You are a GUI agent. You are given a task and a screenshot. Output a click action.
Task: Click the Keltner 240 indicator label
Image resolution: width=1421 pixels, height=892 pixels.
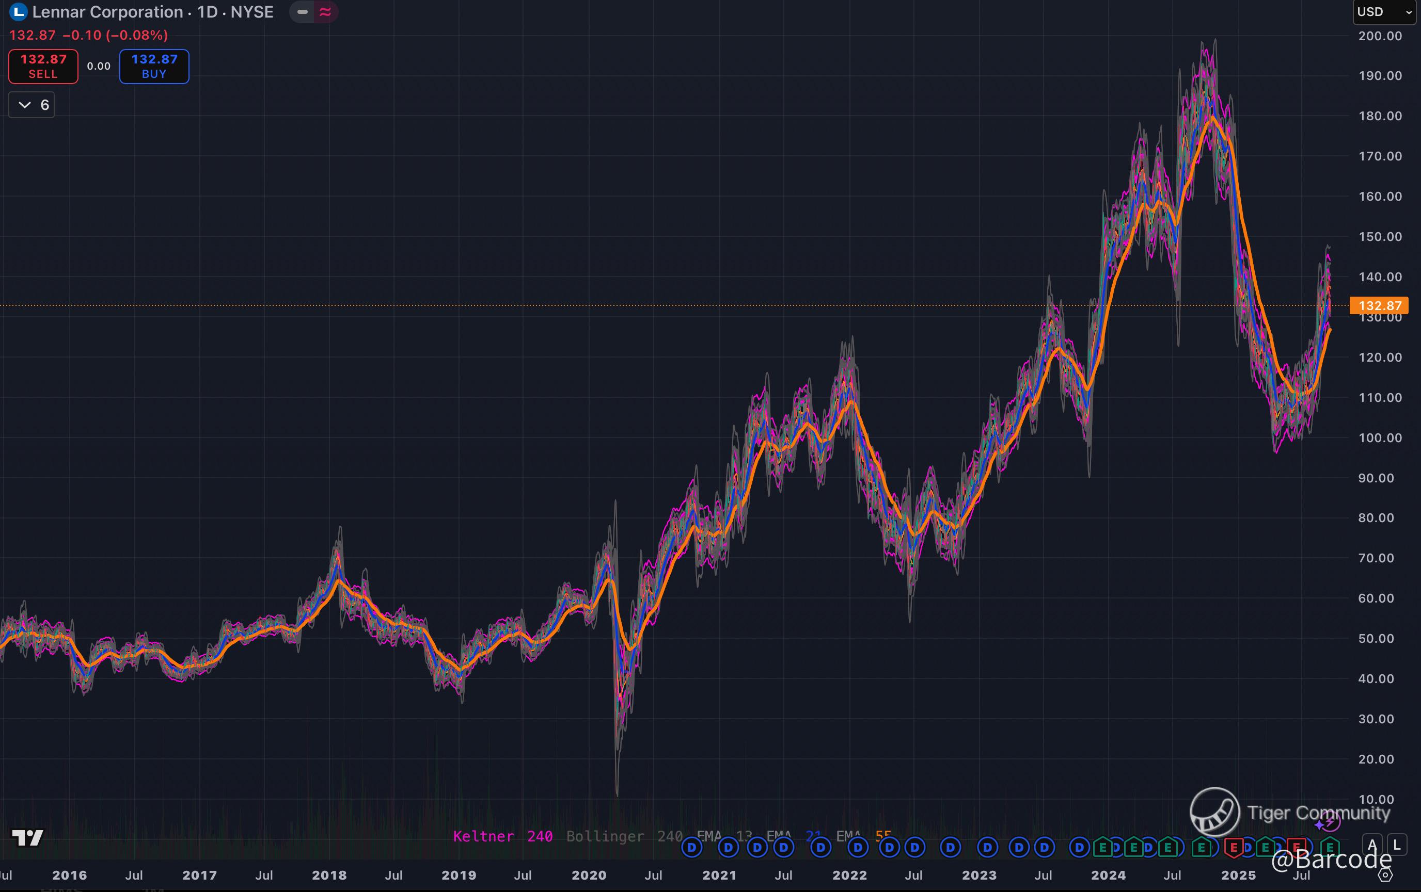(502, 836)
